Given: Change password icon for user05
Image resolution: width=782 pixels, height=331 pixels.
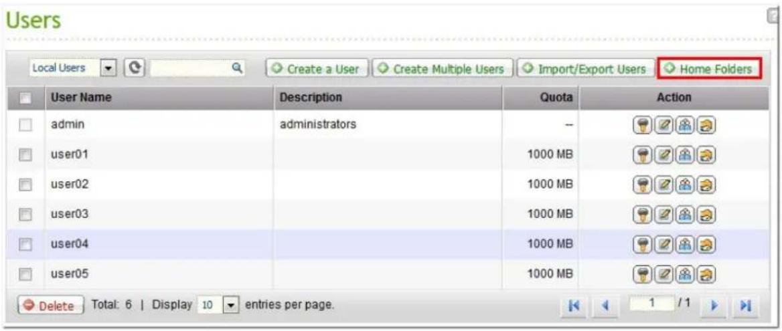Looking at the screenshot, I should click(641, 273).
